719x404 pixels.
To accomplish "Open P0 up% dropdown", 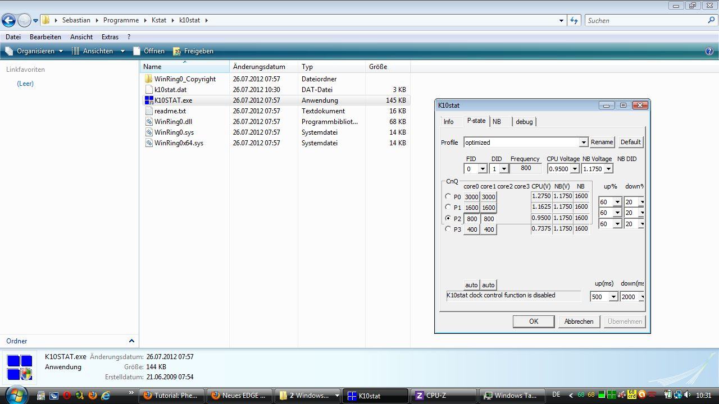I will click(617, 202).
